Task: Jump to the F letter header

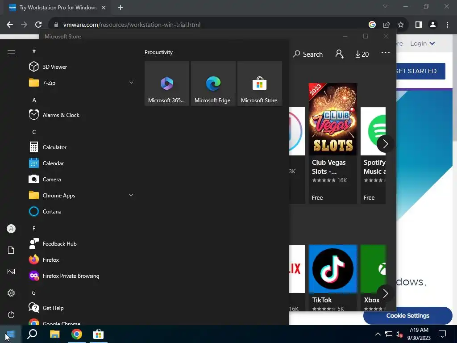Action: click(x=34, y=228)
